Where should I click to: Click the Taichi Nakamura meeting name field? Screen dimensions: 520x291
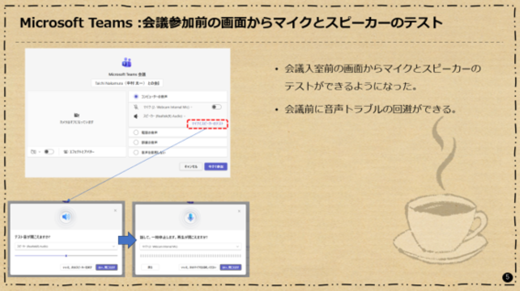click(x=127, y=84)
